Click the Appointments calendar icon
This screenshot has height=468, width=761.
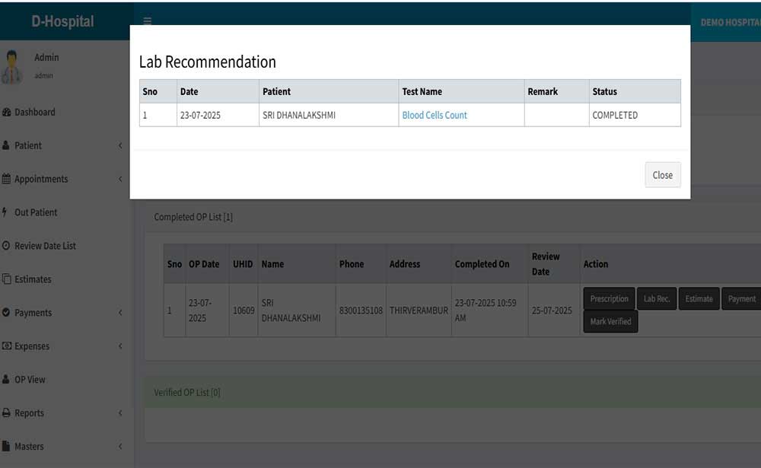tap(7, 180)
